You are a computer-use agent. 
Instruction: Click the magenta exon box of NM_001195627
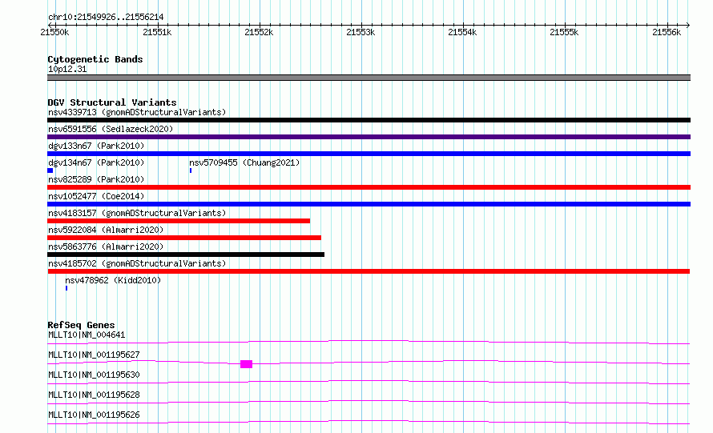coord(246,364)
